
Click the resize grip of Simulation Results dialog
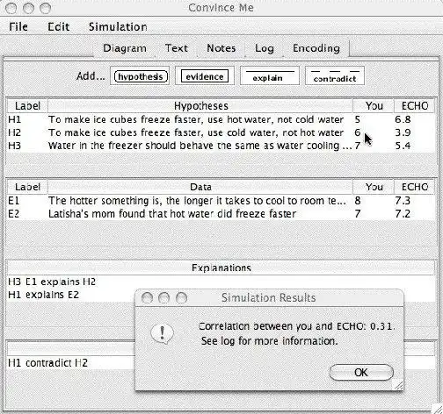(x=398, y=385)
